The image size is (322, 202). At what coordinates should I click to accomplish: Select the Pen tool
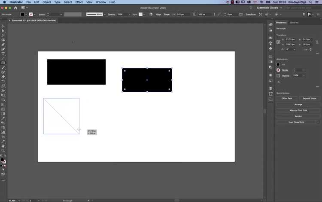tap(3, 45)
